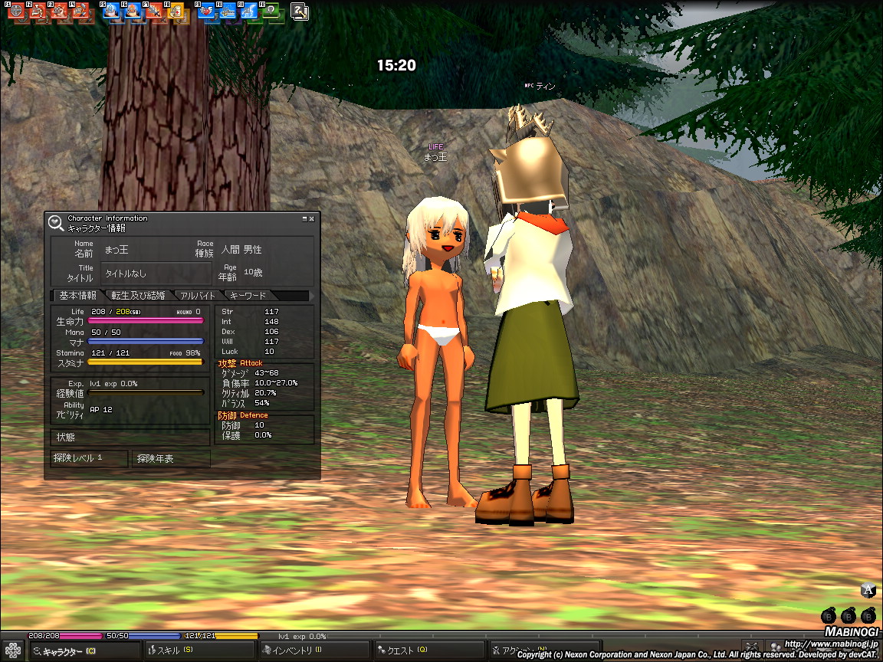
Task: Activate the F6 blue skill hotkey
Action: pyautogui.click(x=134, y=11)
